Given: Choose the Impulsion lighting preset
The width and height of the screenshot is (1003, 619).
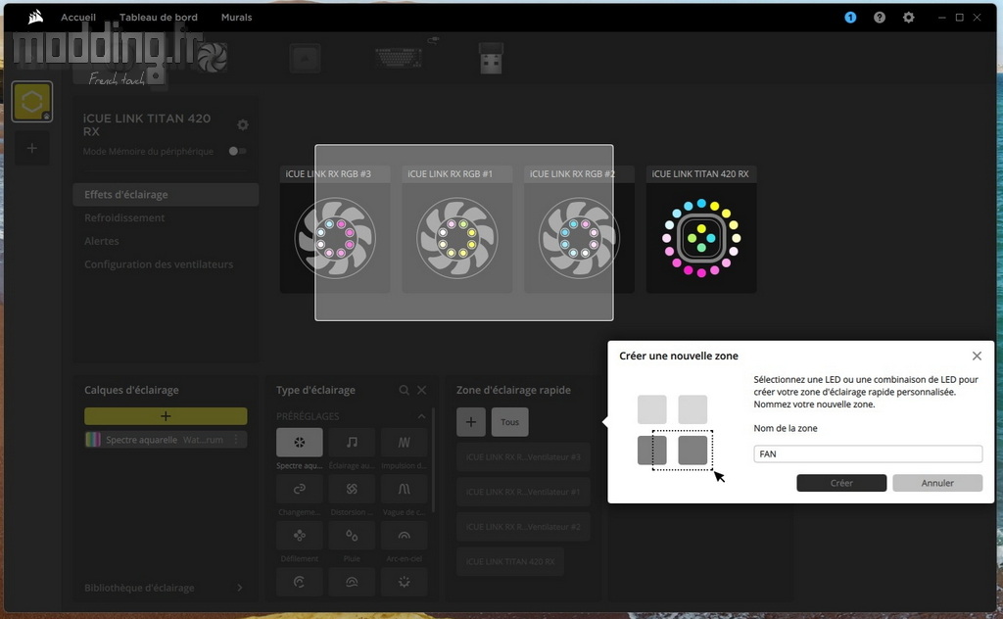Looking at the screenshot, I should click(x=404, y=442).
